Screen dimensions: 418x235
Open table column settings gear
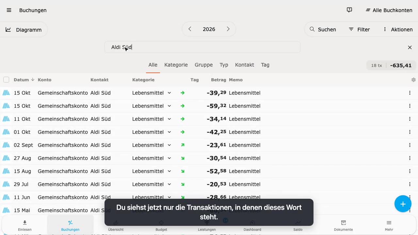pos(413,80)
